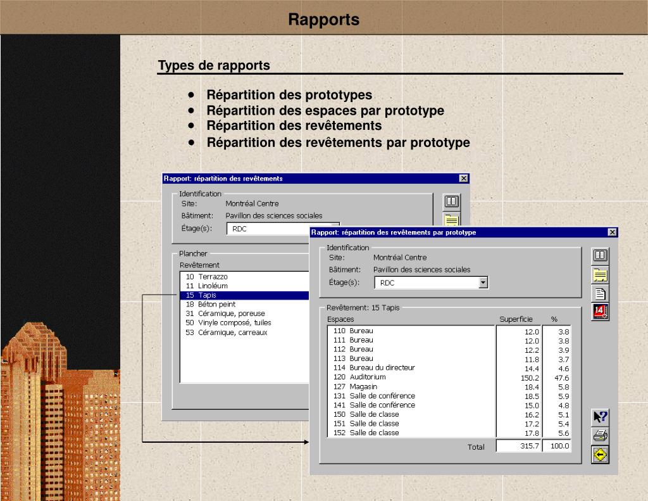The width and height of the screenshot is (648, 501).
Task: Select the RDC combo box in front dialog
Action: 431,282
